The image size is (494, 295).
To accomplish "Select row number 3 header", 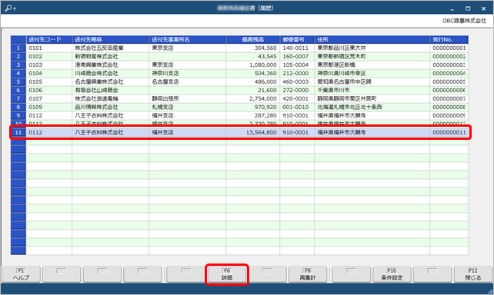I will 18,65.
